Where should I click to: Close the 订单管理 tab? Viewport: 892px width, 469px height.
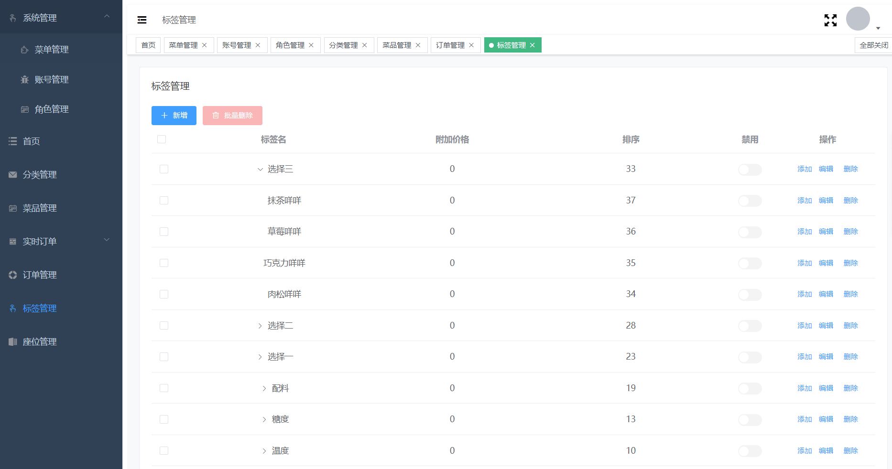pos(471,45)
